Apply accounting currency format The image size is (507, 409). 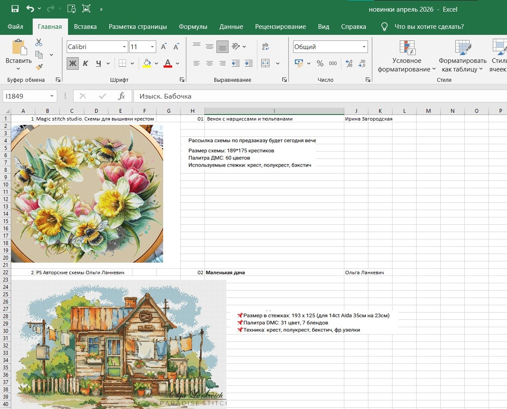pyautogui.click(x=299, y=63)
